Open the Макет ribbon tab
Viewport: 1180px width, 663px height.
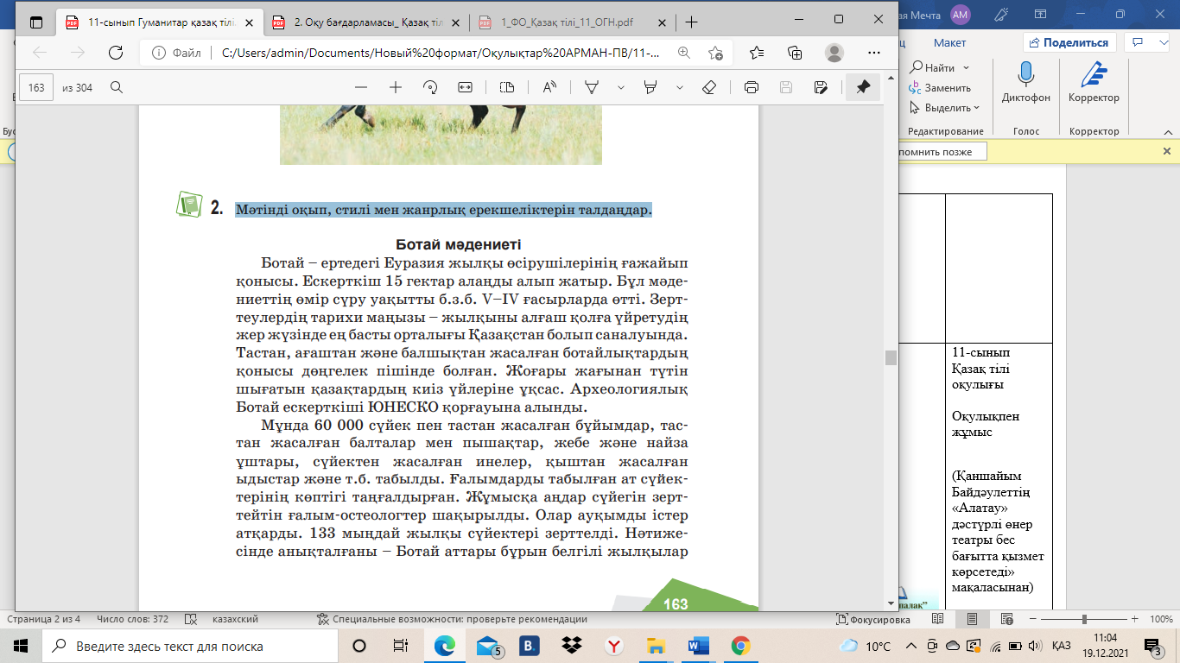point(949,42)
